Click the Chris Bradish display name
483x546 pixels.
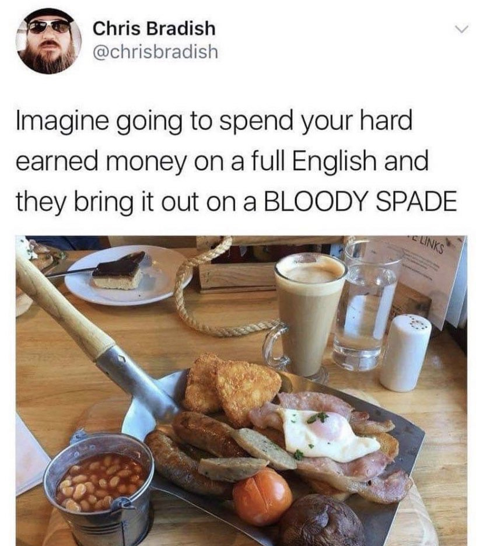coord(154,28)
